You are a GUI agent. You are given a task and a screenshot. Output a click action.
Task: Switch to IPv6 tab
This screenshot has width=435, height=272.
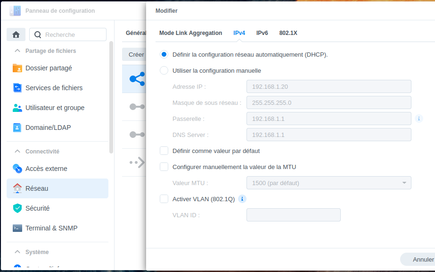pos(262,33)
